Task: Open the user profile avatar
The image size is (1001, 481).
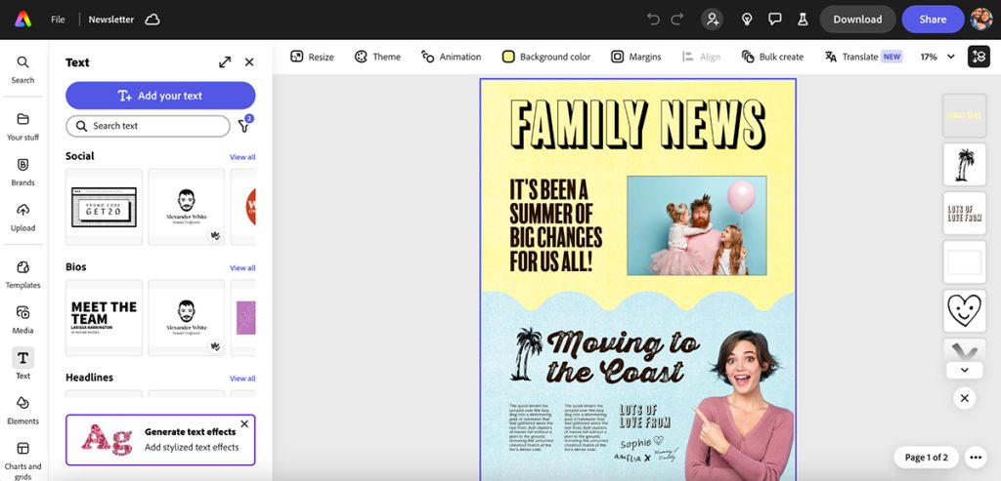Action: pyautogui.click(x=981, y=20)
